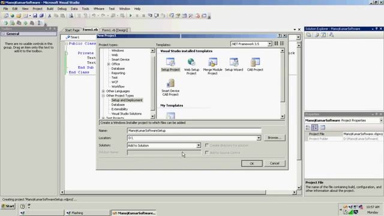Screen dimensions: 384x216
Task: Click the Paste toolbar icon
Action: (x=62, y=16)
